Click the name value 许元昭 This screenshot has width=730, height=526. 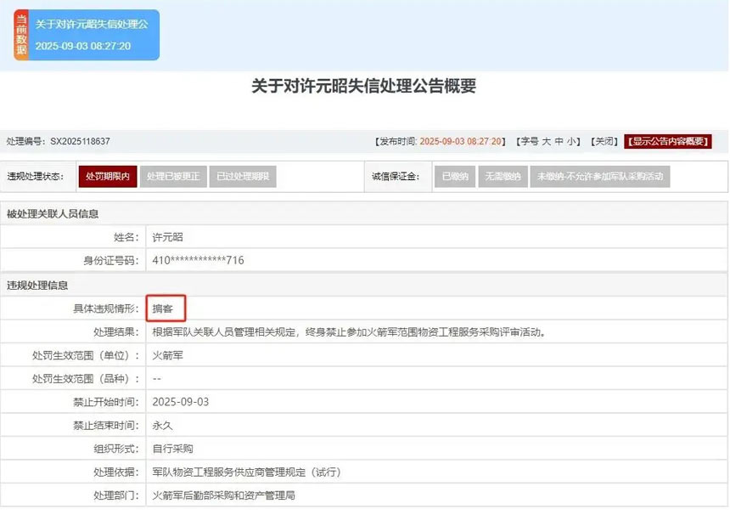(167, 237)
